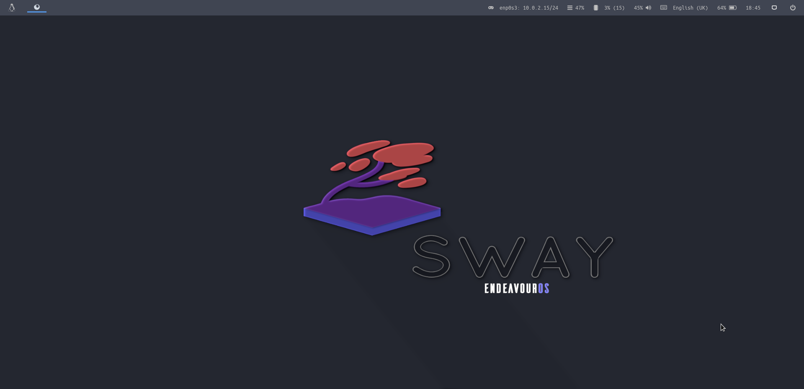Click the memory usage bars icon

point(570,8)
